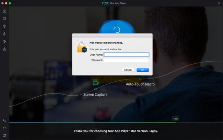Click the screenshot icon in the sidebar
This screenshot has width=223, height=140.
click(x=4, y=11)
